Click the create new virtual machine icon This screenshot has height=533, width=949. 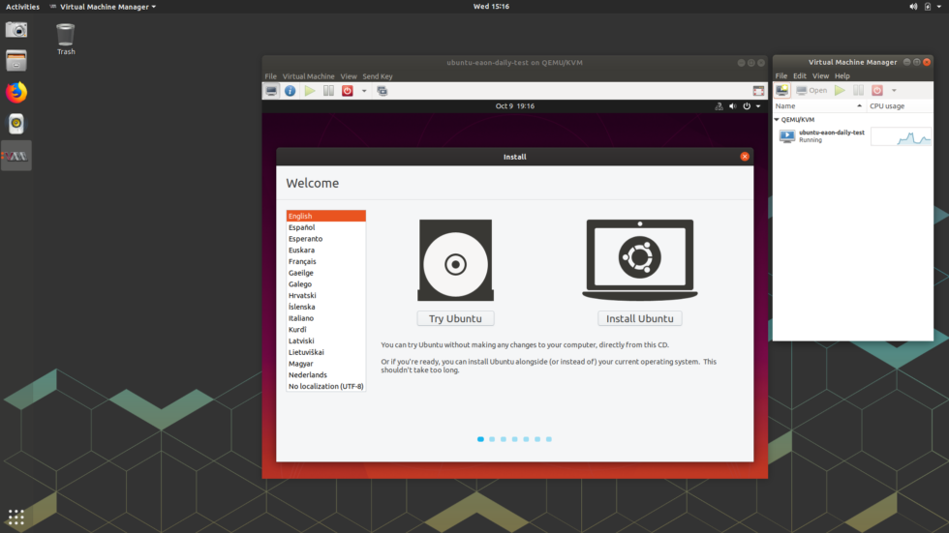pos(781,90)
